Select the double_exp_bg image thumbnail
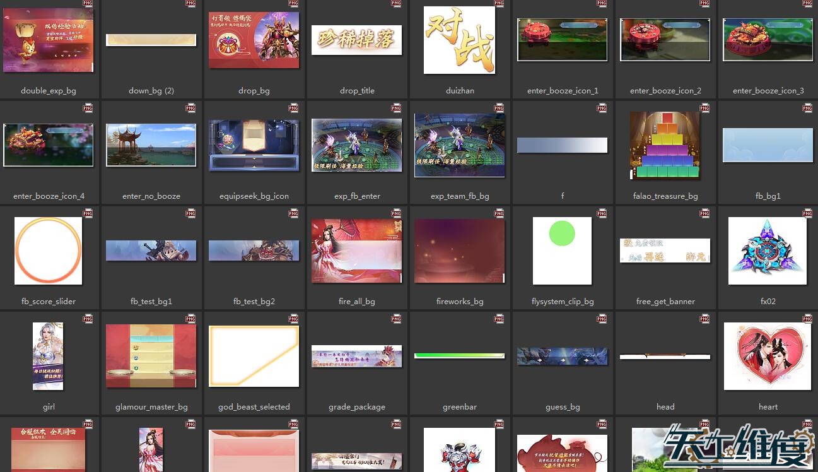The image size is (818, 472). click(x=49, y=40)
